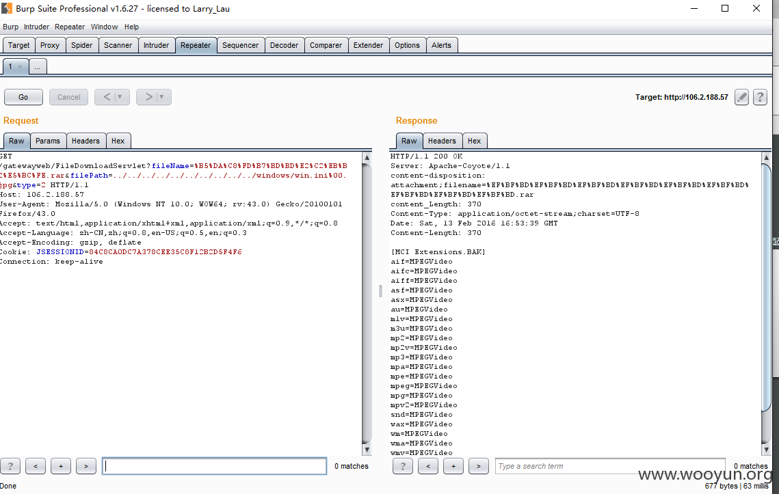
Task: Switch to the Extender tab
Action: pyautogui.click(x=368, y=45)
